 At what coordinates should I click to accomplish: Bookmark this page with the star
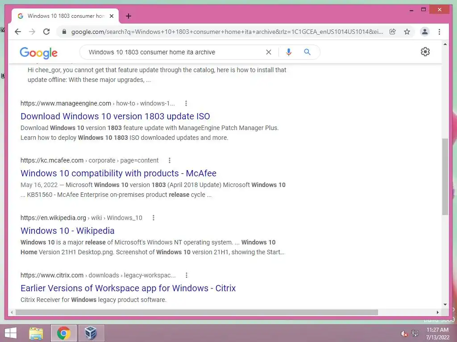[407, 32]
